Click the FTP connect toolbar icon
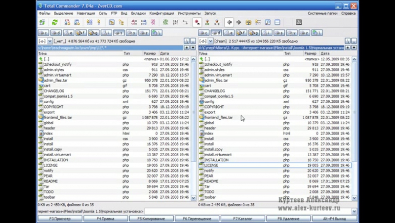 [67, 22]
